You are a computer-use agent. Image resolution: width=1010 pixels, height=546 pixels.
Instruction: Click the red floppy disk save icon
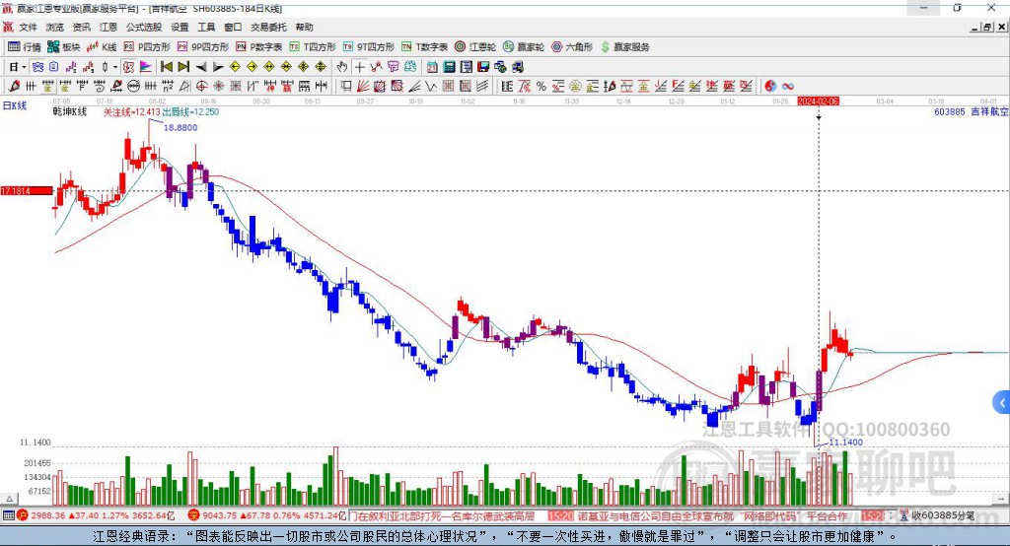[483, 67]
